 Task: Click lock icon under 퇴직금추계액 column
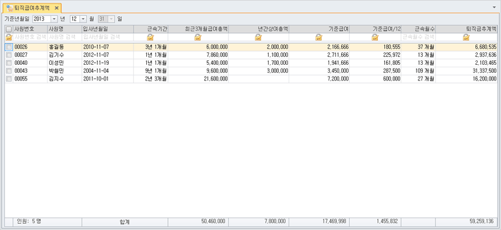pos(466,37)
